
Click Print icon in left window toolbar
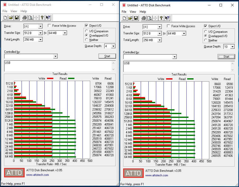click(x=25, y=18)
